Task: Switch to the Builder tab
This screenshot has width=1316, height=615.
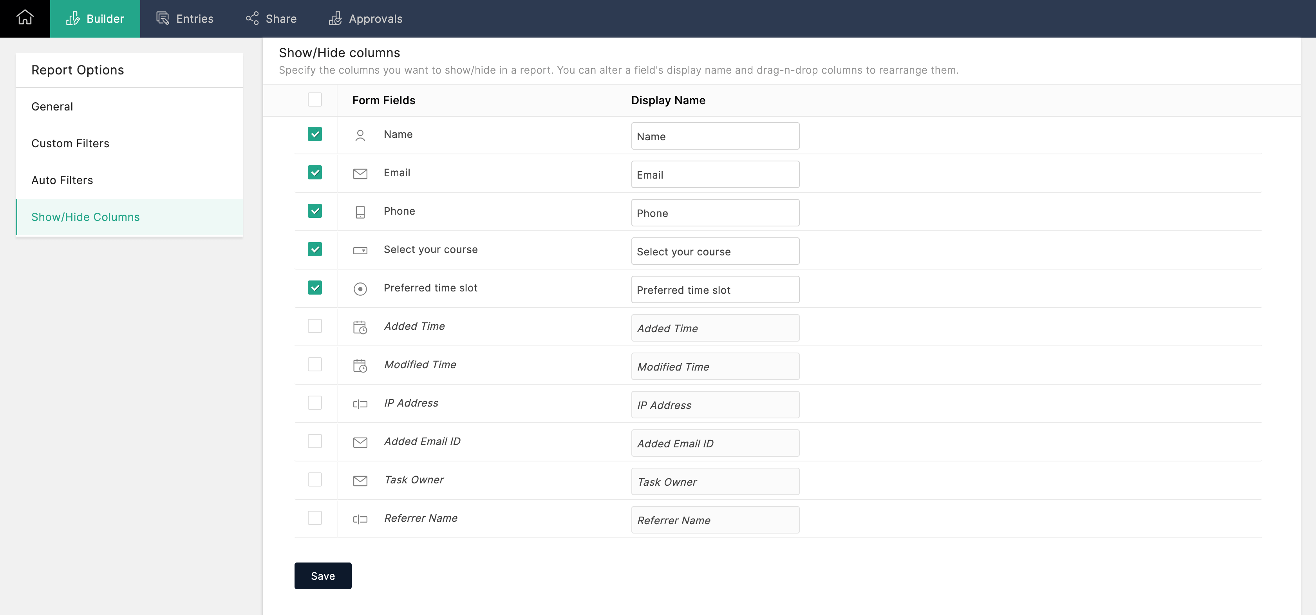Action: point(95,18)
